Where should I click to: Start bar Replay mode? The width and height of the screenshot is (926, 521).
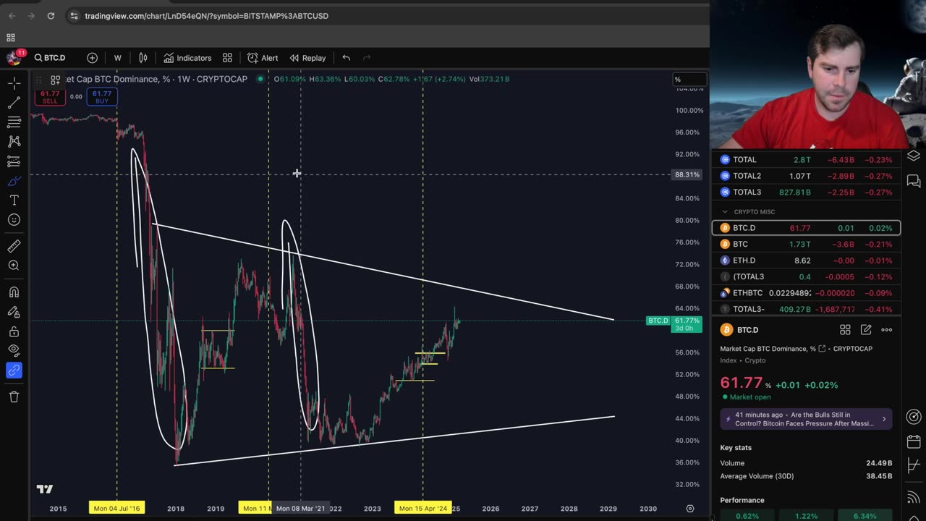pos(307,58)
